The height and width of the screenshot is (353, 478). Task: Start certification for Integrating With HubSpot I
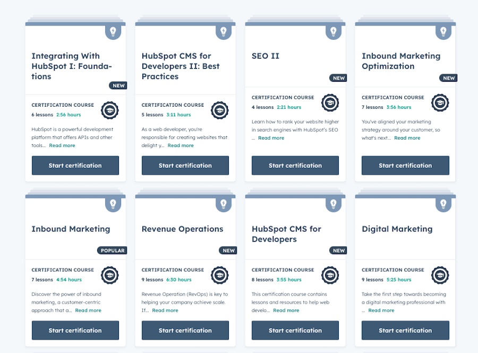(x=75, y=166)
